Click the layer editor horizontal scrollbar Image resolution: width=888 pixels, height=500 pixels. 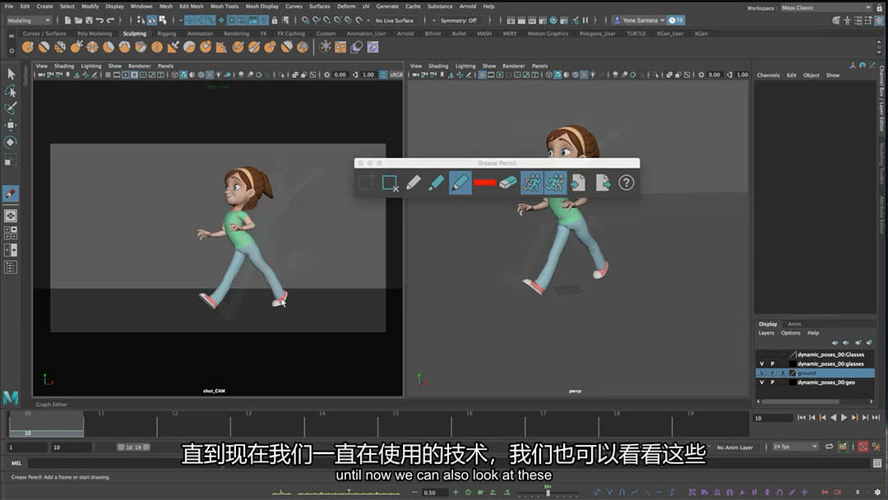(800, 401)
